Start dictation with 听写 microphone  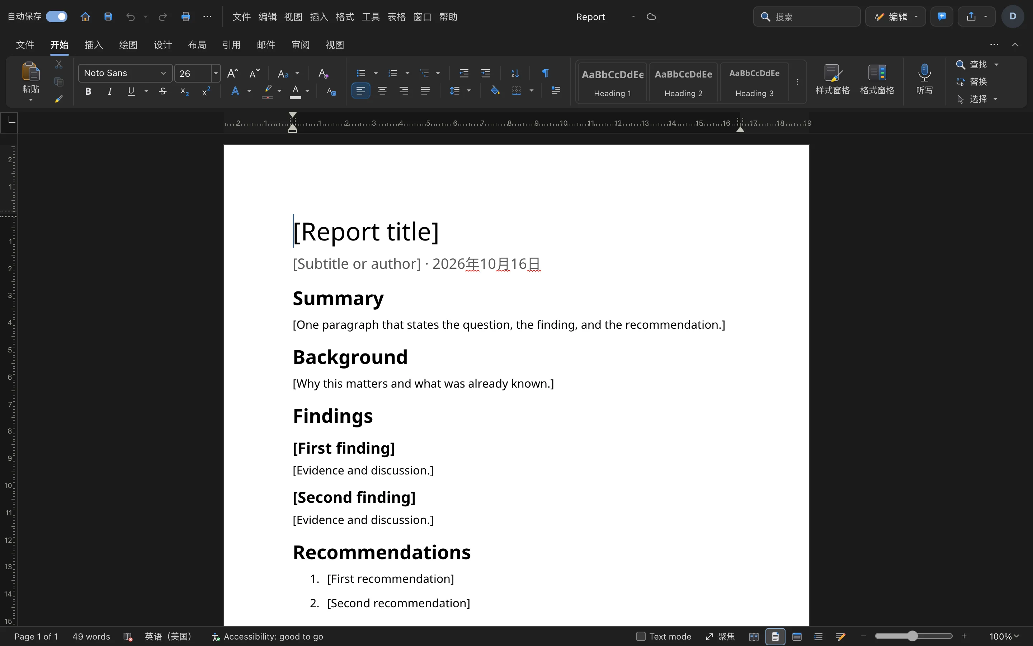pos(924,80)
